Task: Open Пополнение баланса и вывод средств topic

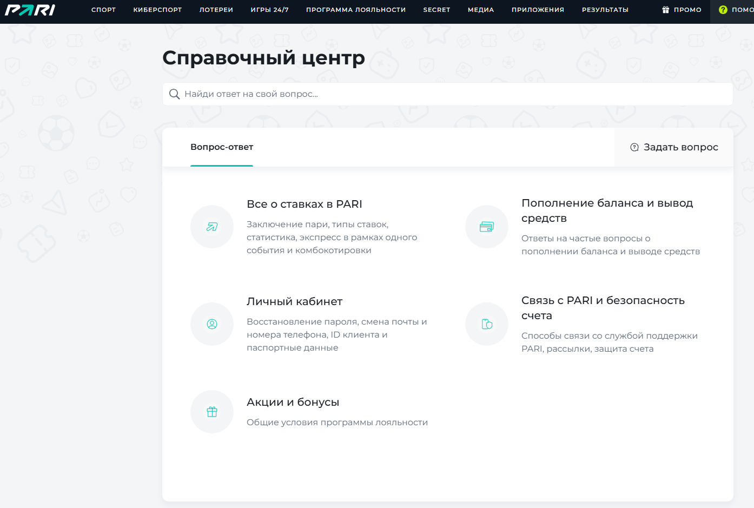Action: (x=607, y=210)
